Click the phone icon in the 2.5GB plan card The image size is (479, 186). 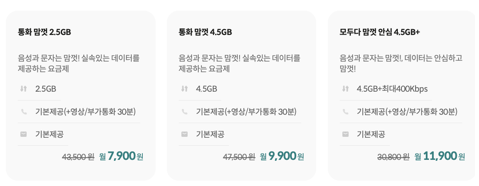(24, 112)
